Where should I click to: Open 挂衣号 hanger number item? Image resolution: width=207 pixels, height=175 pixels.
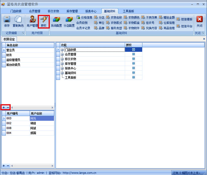coord(148,23)
